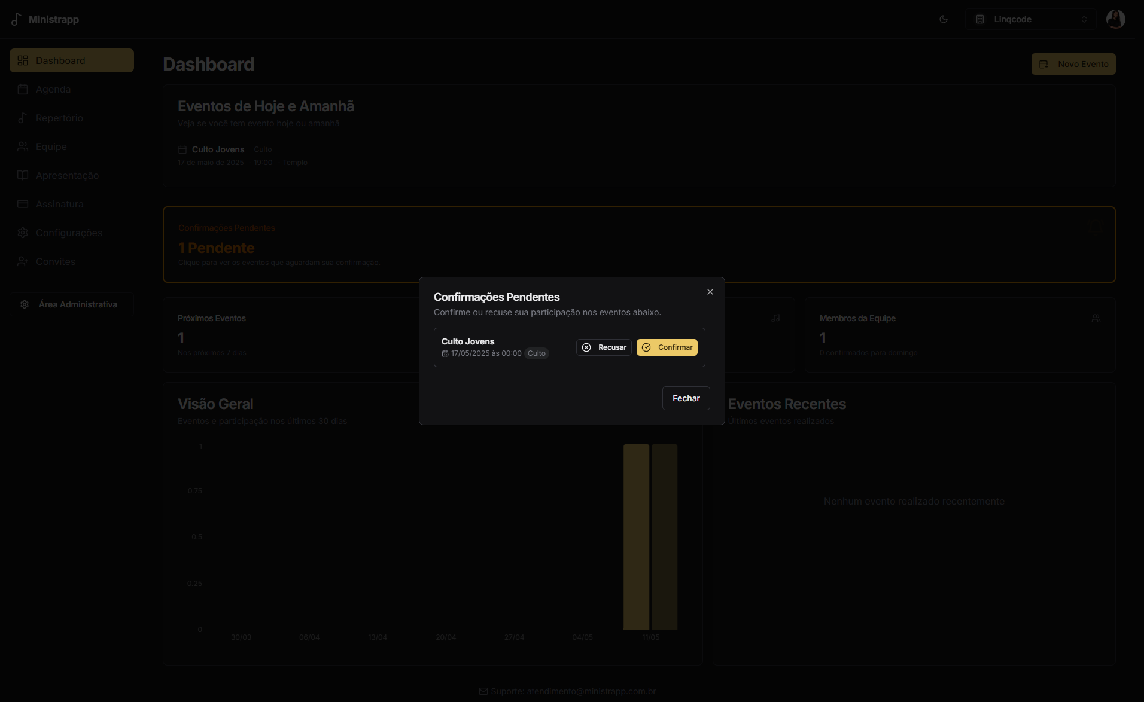Open the Área Administrativa button
Image resolution: width=1144 pixels, height=702 pixels.
click(x=72, y=304)
